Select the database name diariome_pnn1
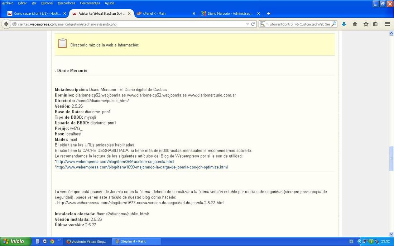The height and width of the screenshot is (246, 394). pos(97,112)
